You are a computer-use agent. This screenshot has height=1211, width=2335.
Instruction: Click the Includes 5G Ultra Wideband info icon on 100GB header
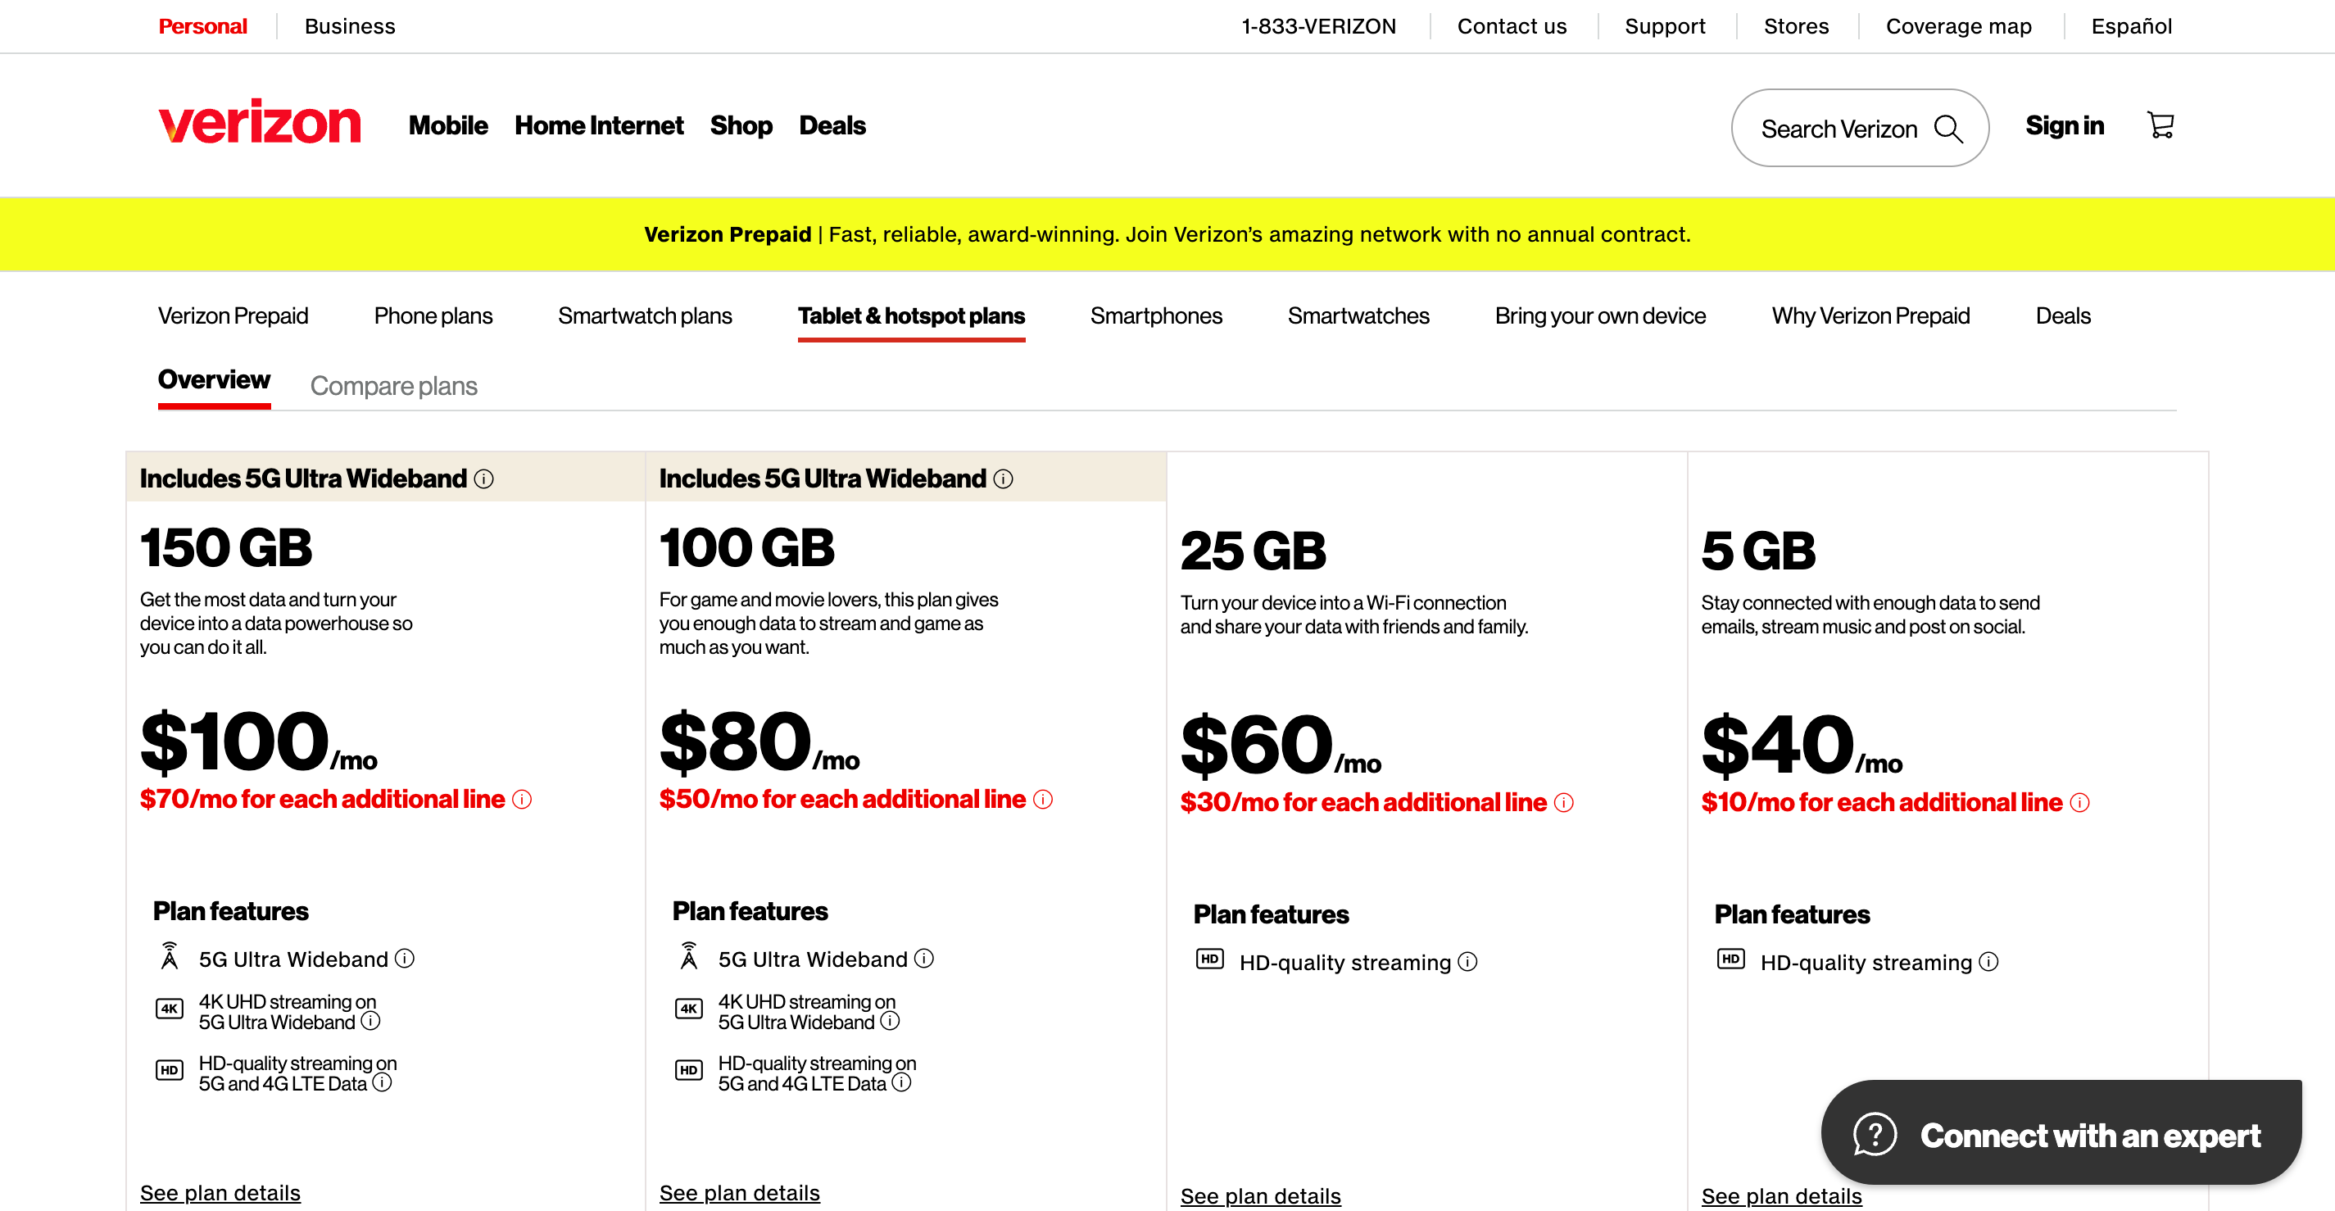(1000, 478)
